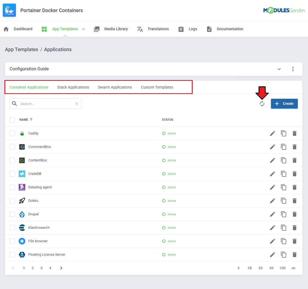Delete the Elasticsearch application
Viewport: 308px width, 289px height.
click(x=295, y=228)
